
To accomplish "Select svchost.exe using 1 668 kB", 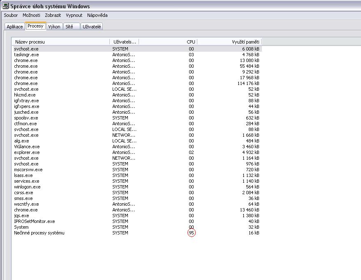I will pyautogui.click(x=137, y=135).
